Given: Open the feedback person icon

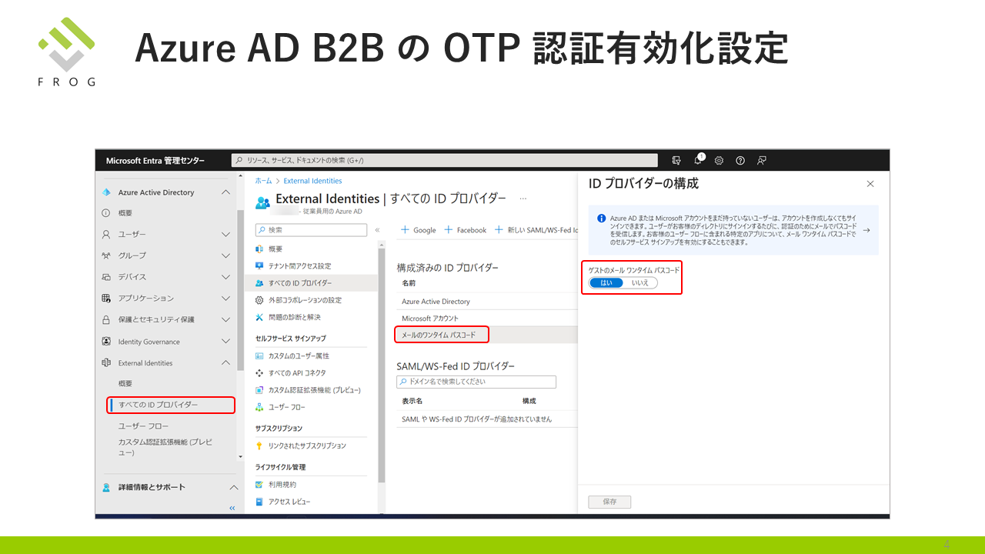Looking at the screenshot, I should (761, 160).
